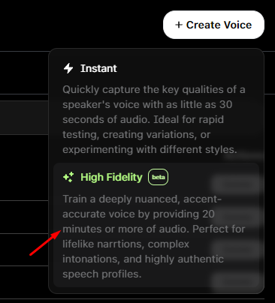Click the tip of the red arrow
Viewport: 275px width, 303px height.
61,231
